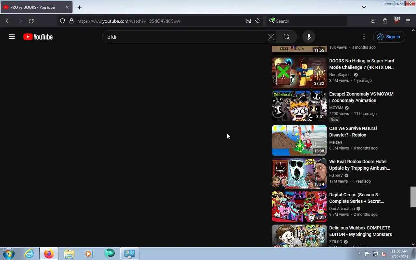Launch Internet Explorer from the taskbar
The height and width of the screenshot is (260, 416).
[x=29, y=253]
